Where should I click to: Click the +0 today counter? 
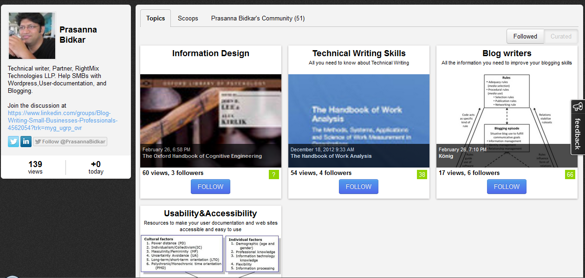(x=96, y=168)
